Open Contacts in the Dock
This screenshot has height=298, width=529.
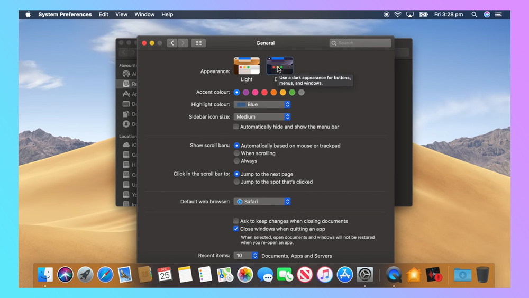click(x=145, y=274)
